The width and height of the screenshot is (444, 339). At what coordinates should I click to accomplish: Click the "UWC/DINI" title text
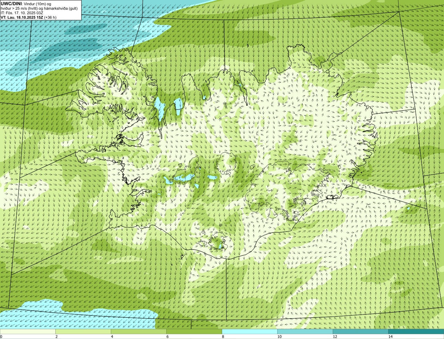(11, 3)
